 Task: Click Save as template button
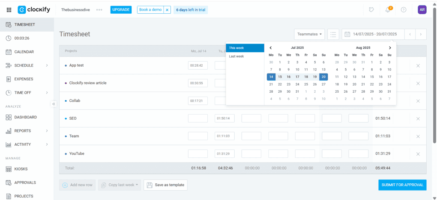click(165, 185)
